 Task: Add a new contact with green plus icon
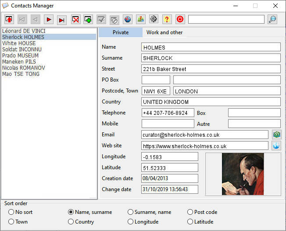[88, 19]
